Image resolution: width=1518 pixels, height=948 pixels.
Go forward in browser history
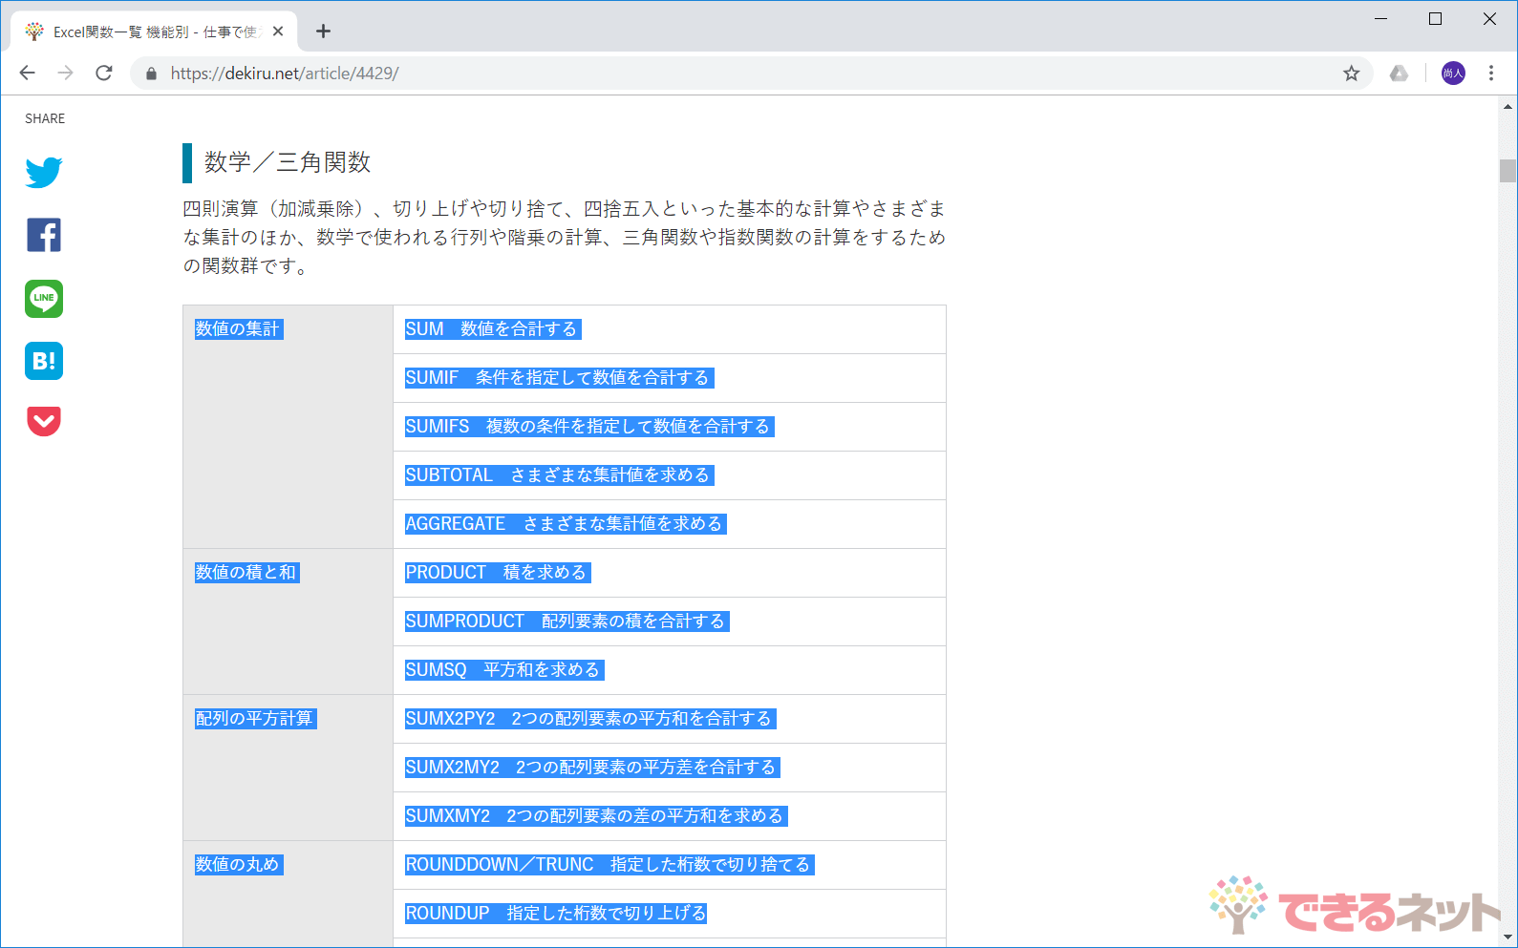pos(65,74)
